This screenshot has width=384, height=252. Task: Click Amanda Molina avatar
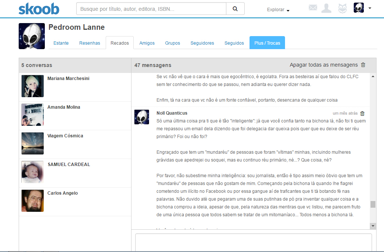[x=32, y=115]
